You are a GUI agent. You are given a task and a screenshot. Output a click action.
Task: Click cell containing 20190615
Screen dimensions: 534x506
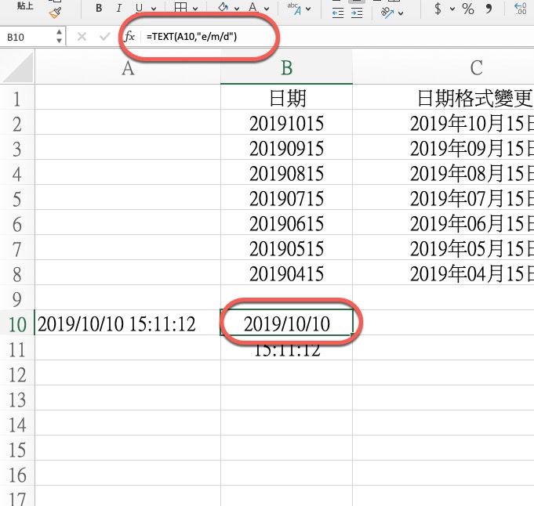tap(286, 224)
